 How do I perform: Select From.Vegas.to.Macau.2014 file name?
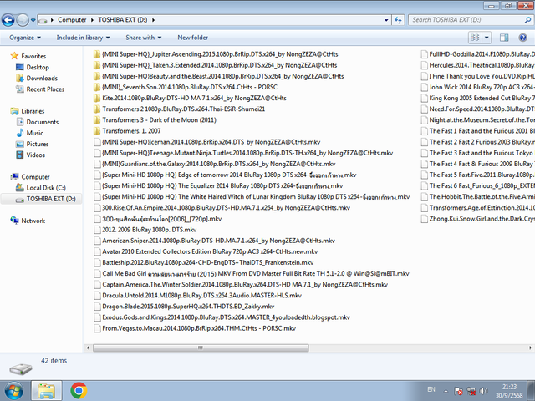point(199,328)
